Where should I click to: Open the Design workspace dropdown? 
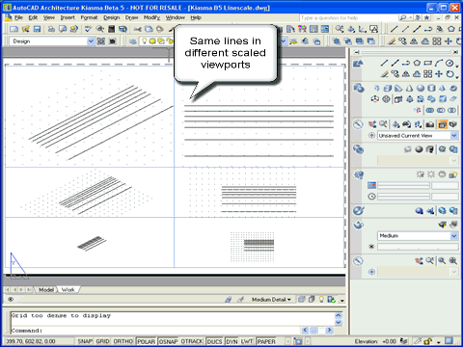(x=91, y=41)
